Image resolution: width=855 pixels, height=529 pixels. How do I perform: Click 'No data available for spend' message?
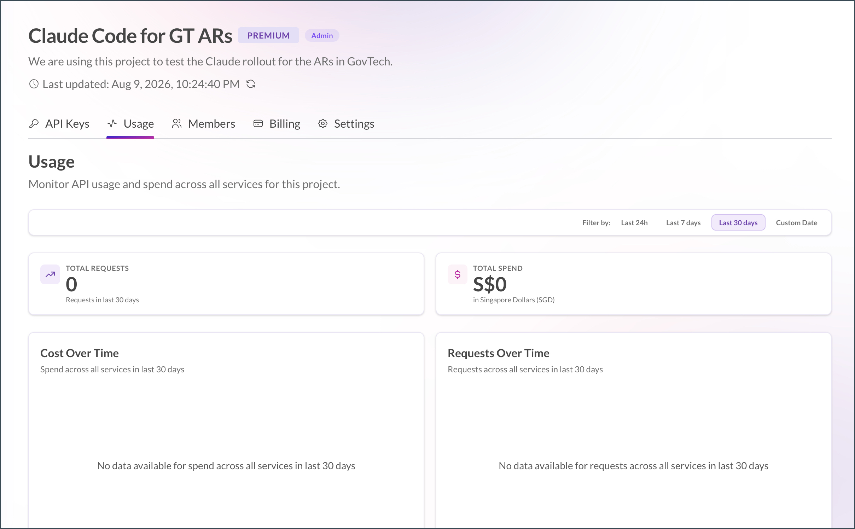[x=226, y=466]
